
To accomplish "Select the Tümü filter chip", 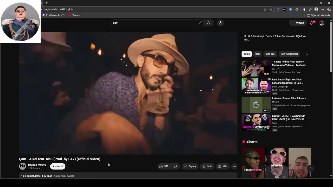I will coord(247,54).
